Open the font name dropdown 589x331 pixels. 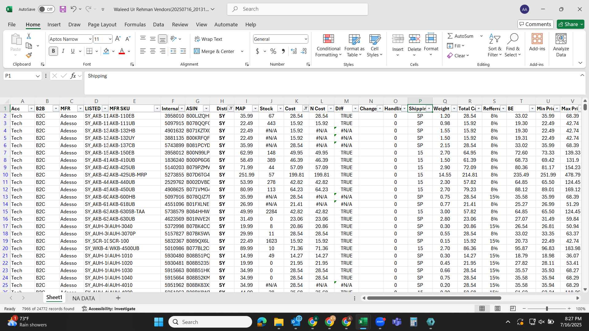[x=90, y=39]
